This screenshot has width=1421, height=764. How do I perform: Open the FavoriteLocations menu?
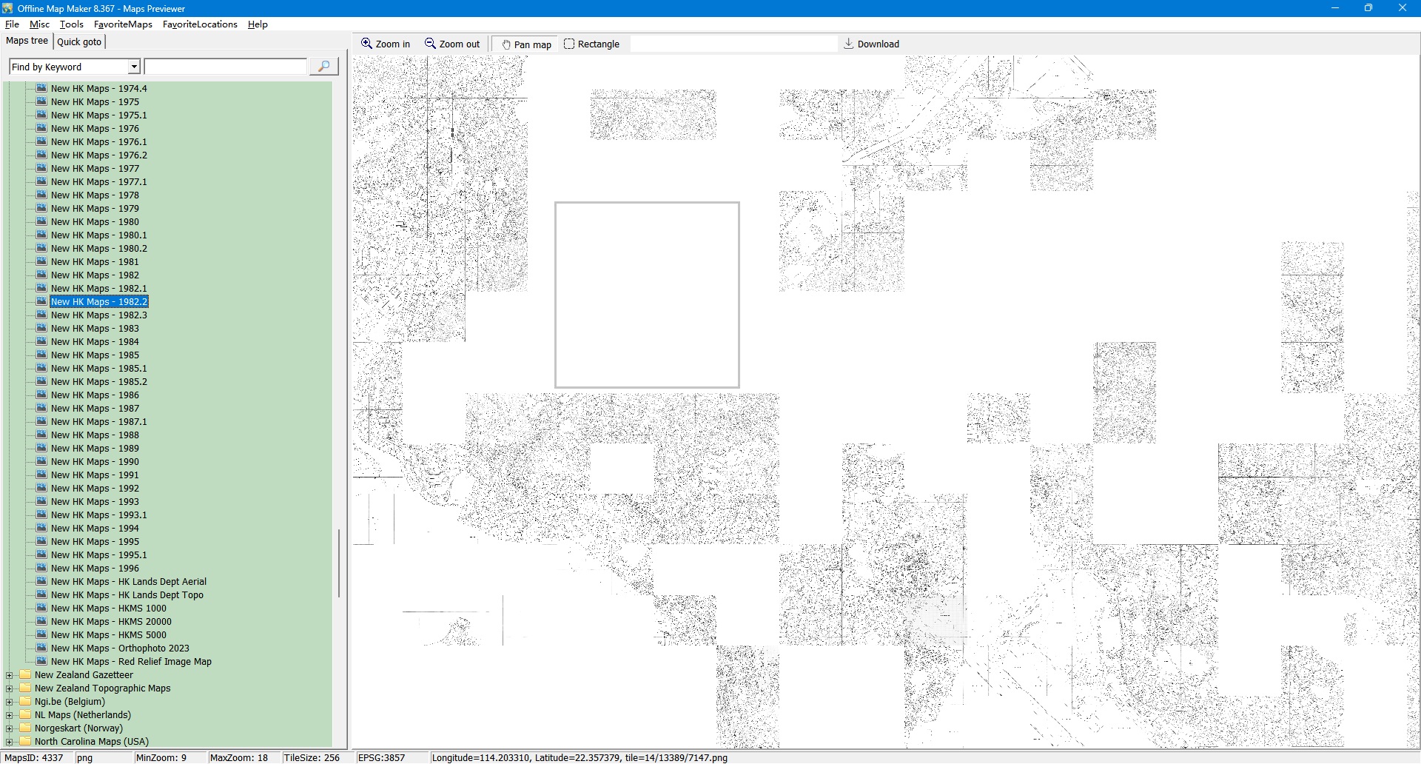[200, 24]
